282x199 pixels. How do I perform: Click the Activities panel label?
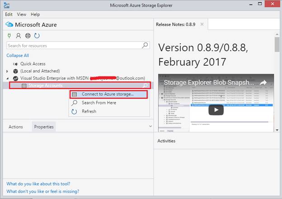click(x=166, y=141)
